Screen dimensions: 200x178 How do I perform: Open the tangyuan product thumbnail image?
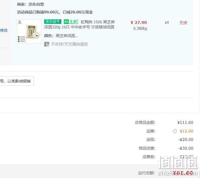point(29,31)
